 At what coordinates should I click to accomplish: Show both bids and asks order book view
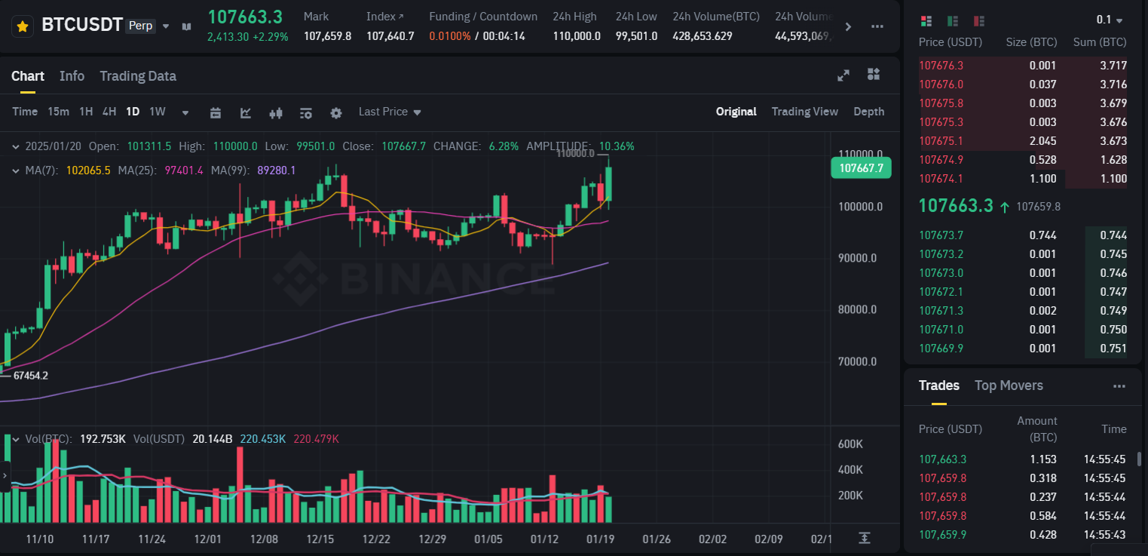926,20
